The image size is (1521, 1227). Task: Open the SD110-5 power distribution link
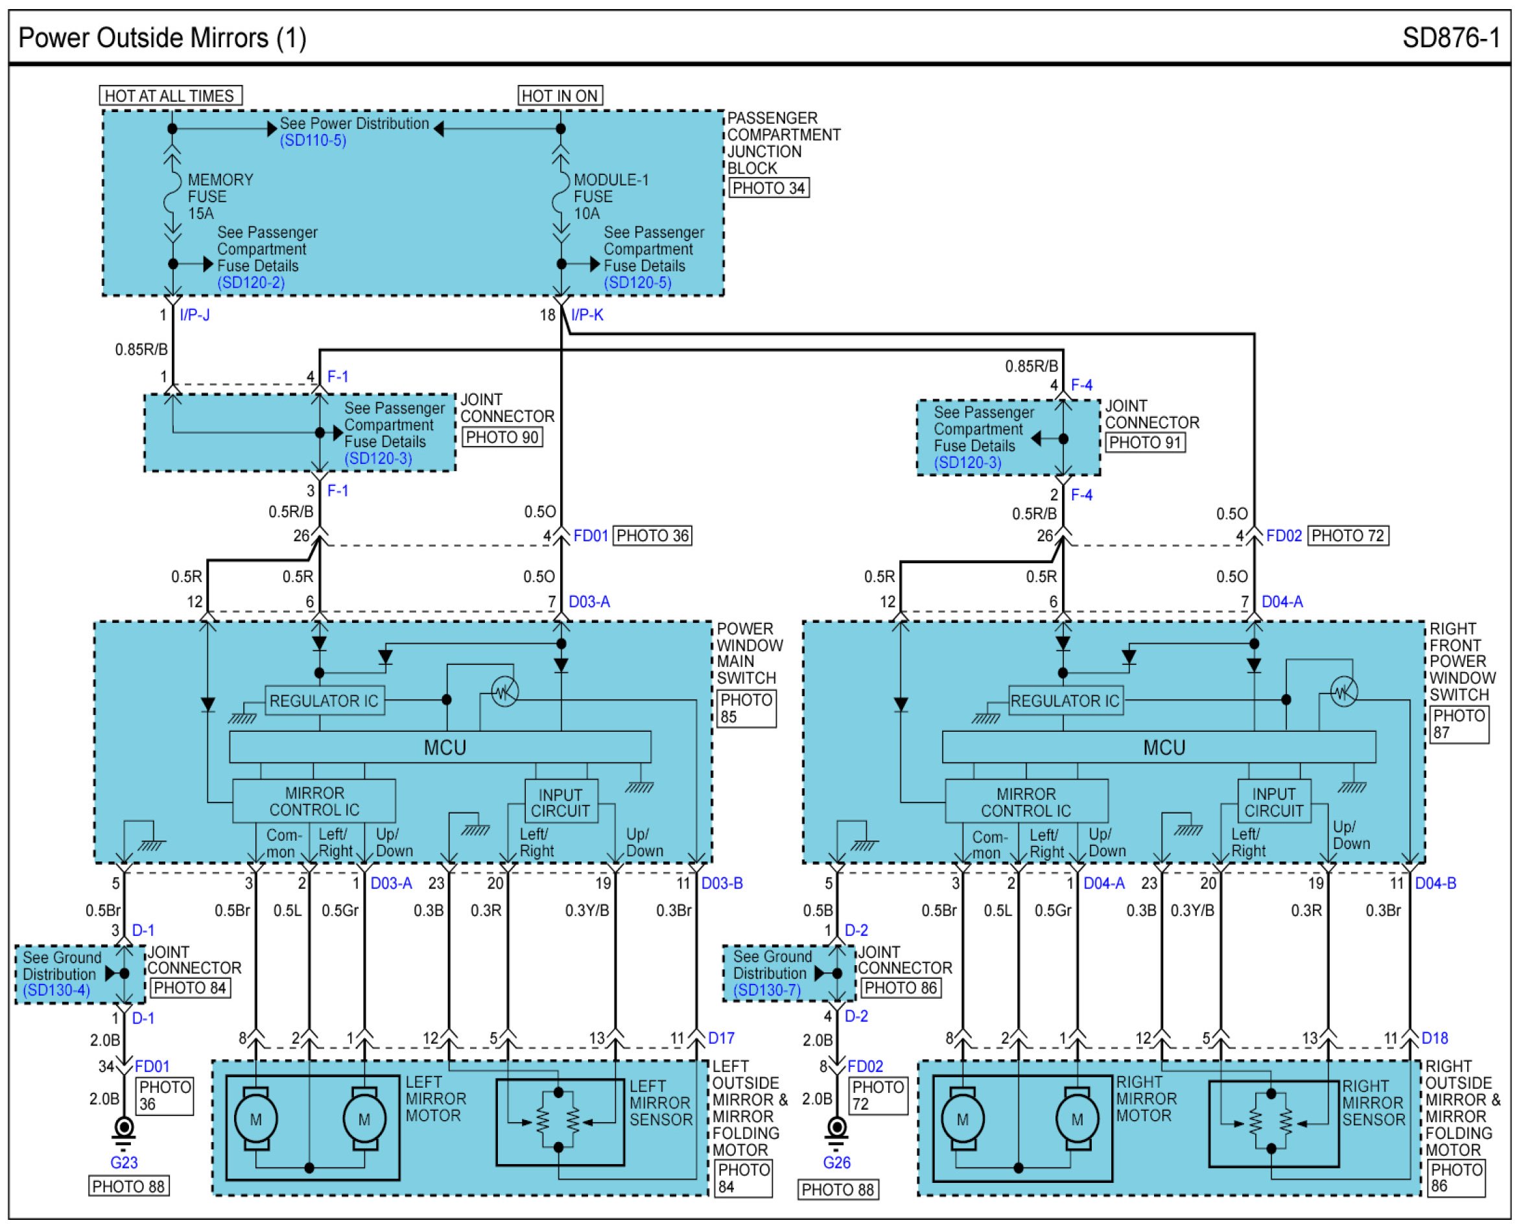[312, 141]
